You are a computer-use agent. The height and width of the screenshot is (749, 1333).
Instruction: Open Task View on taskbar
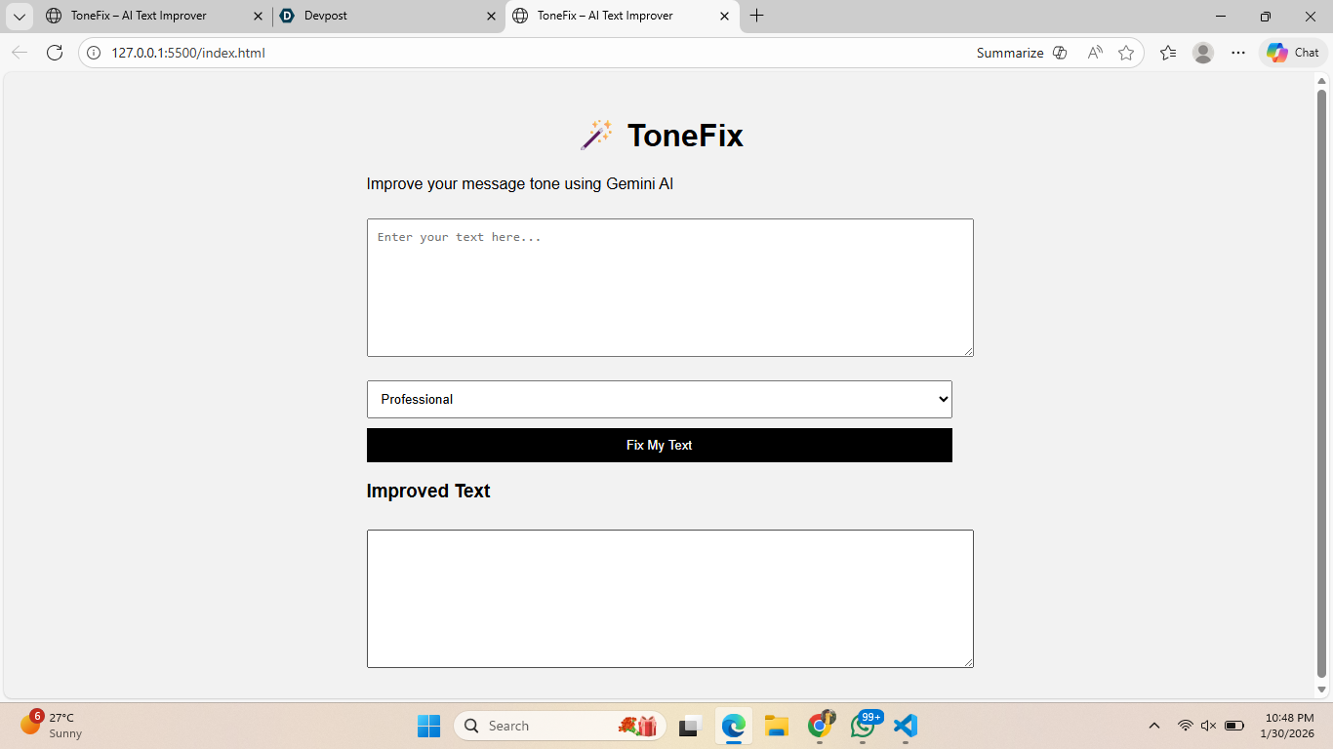[x=691, y=726]
